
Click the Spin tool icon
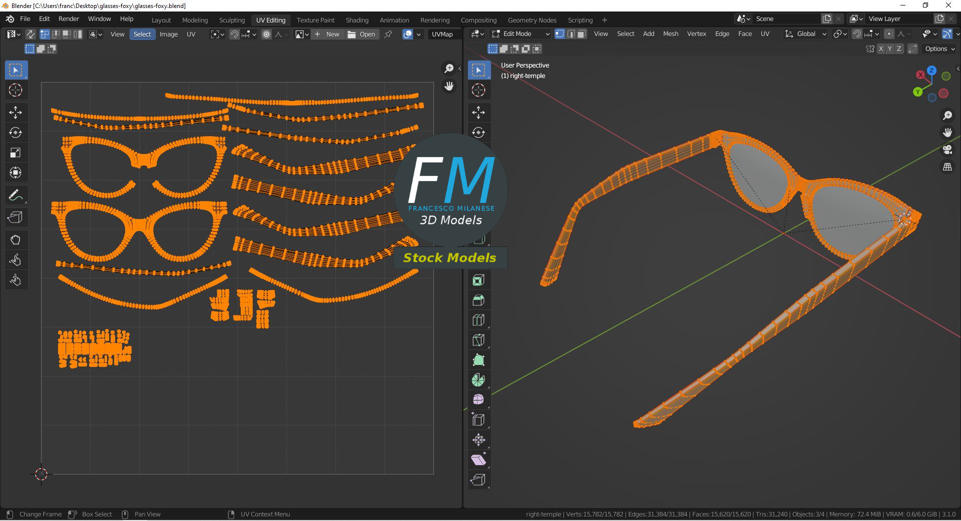click(478, 380)
